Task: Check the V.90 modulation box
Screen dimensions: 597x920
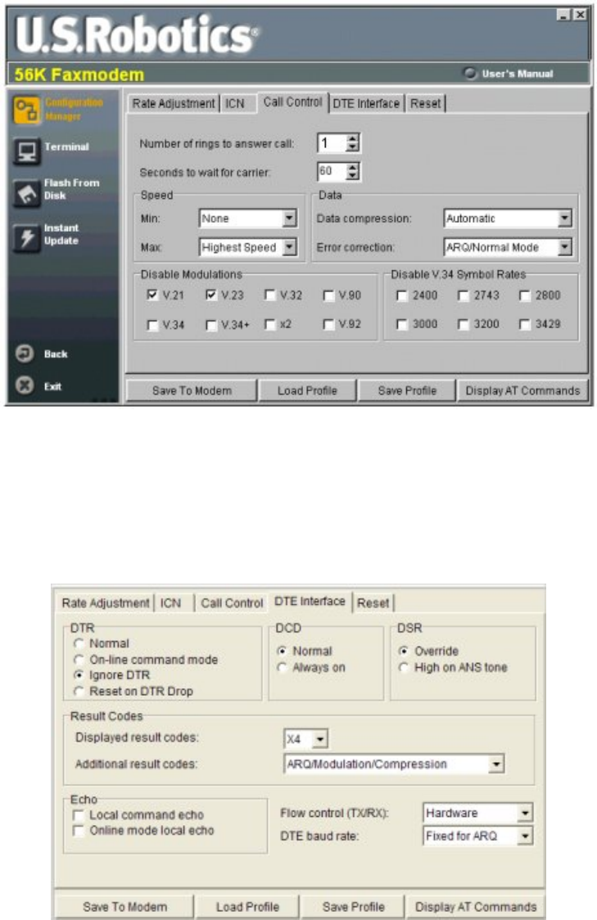Action: tap(328, 295)
